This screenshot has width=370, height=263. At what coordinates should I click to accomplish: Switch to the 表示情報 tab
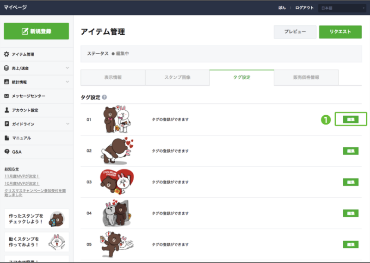point(112,77)
